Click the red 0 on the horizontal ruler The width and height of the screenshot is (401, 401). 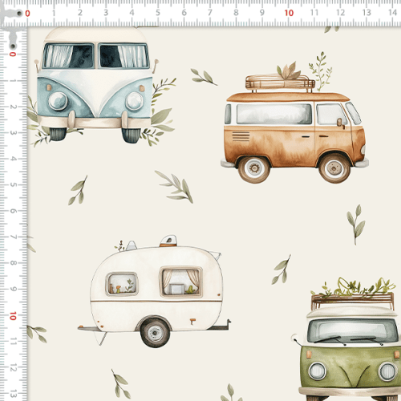[27, 14]
